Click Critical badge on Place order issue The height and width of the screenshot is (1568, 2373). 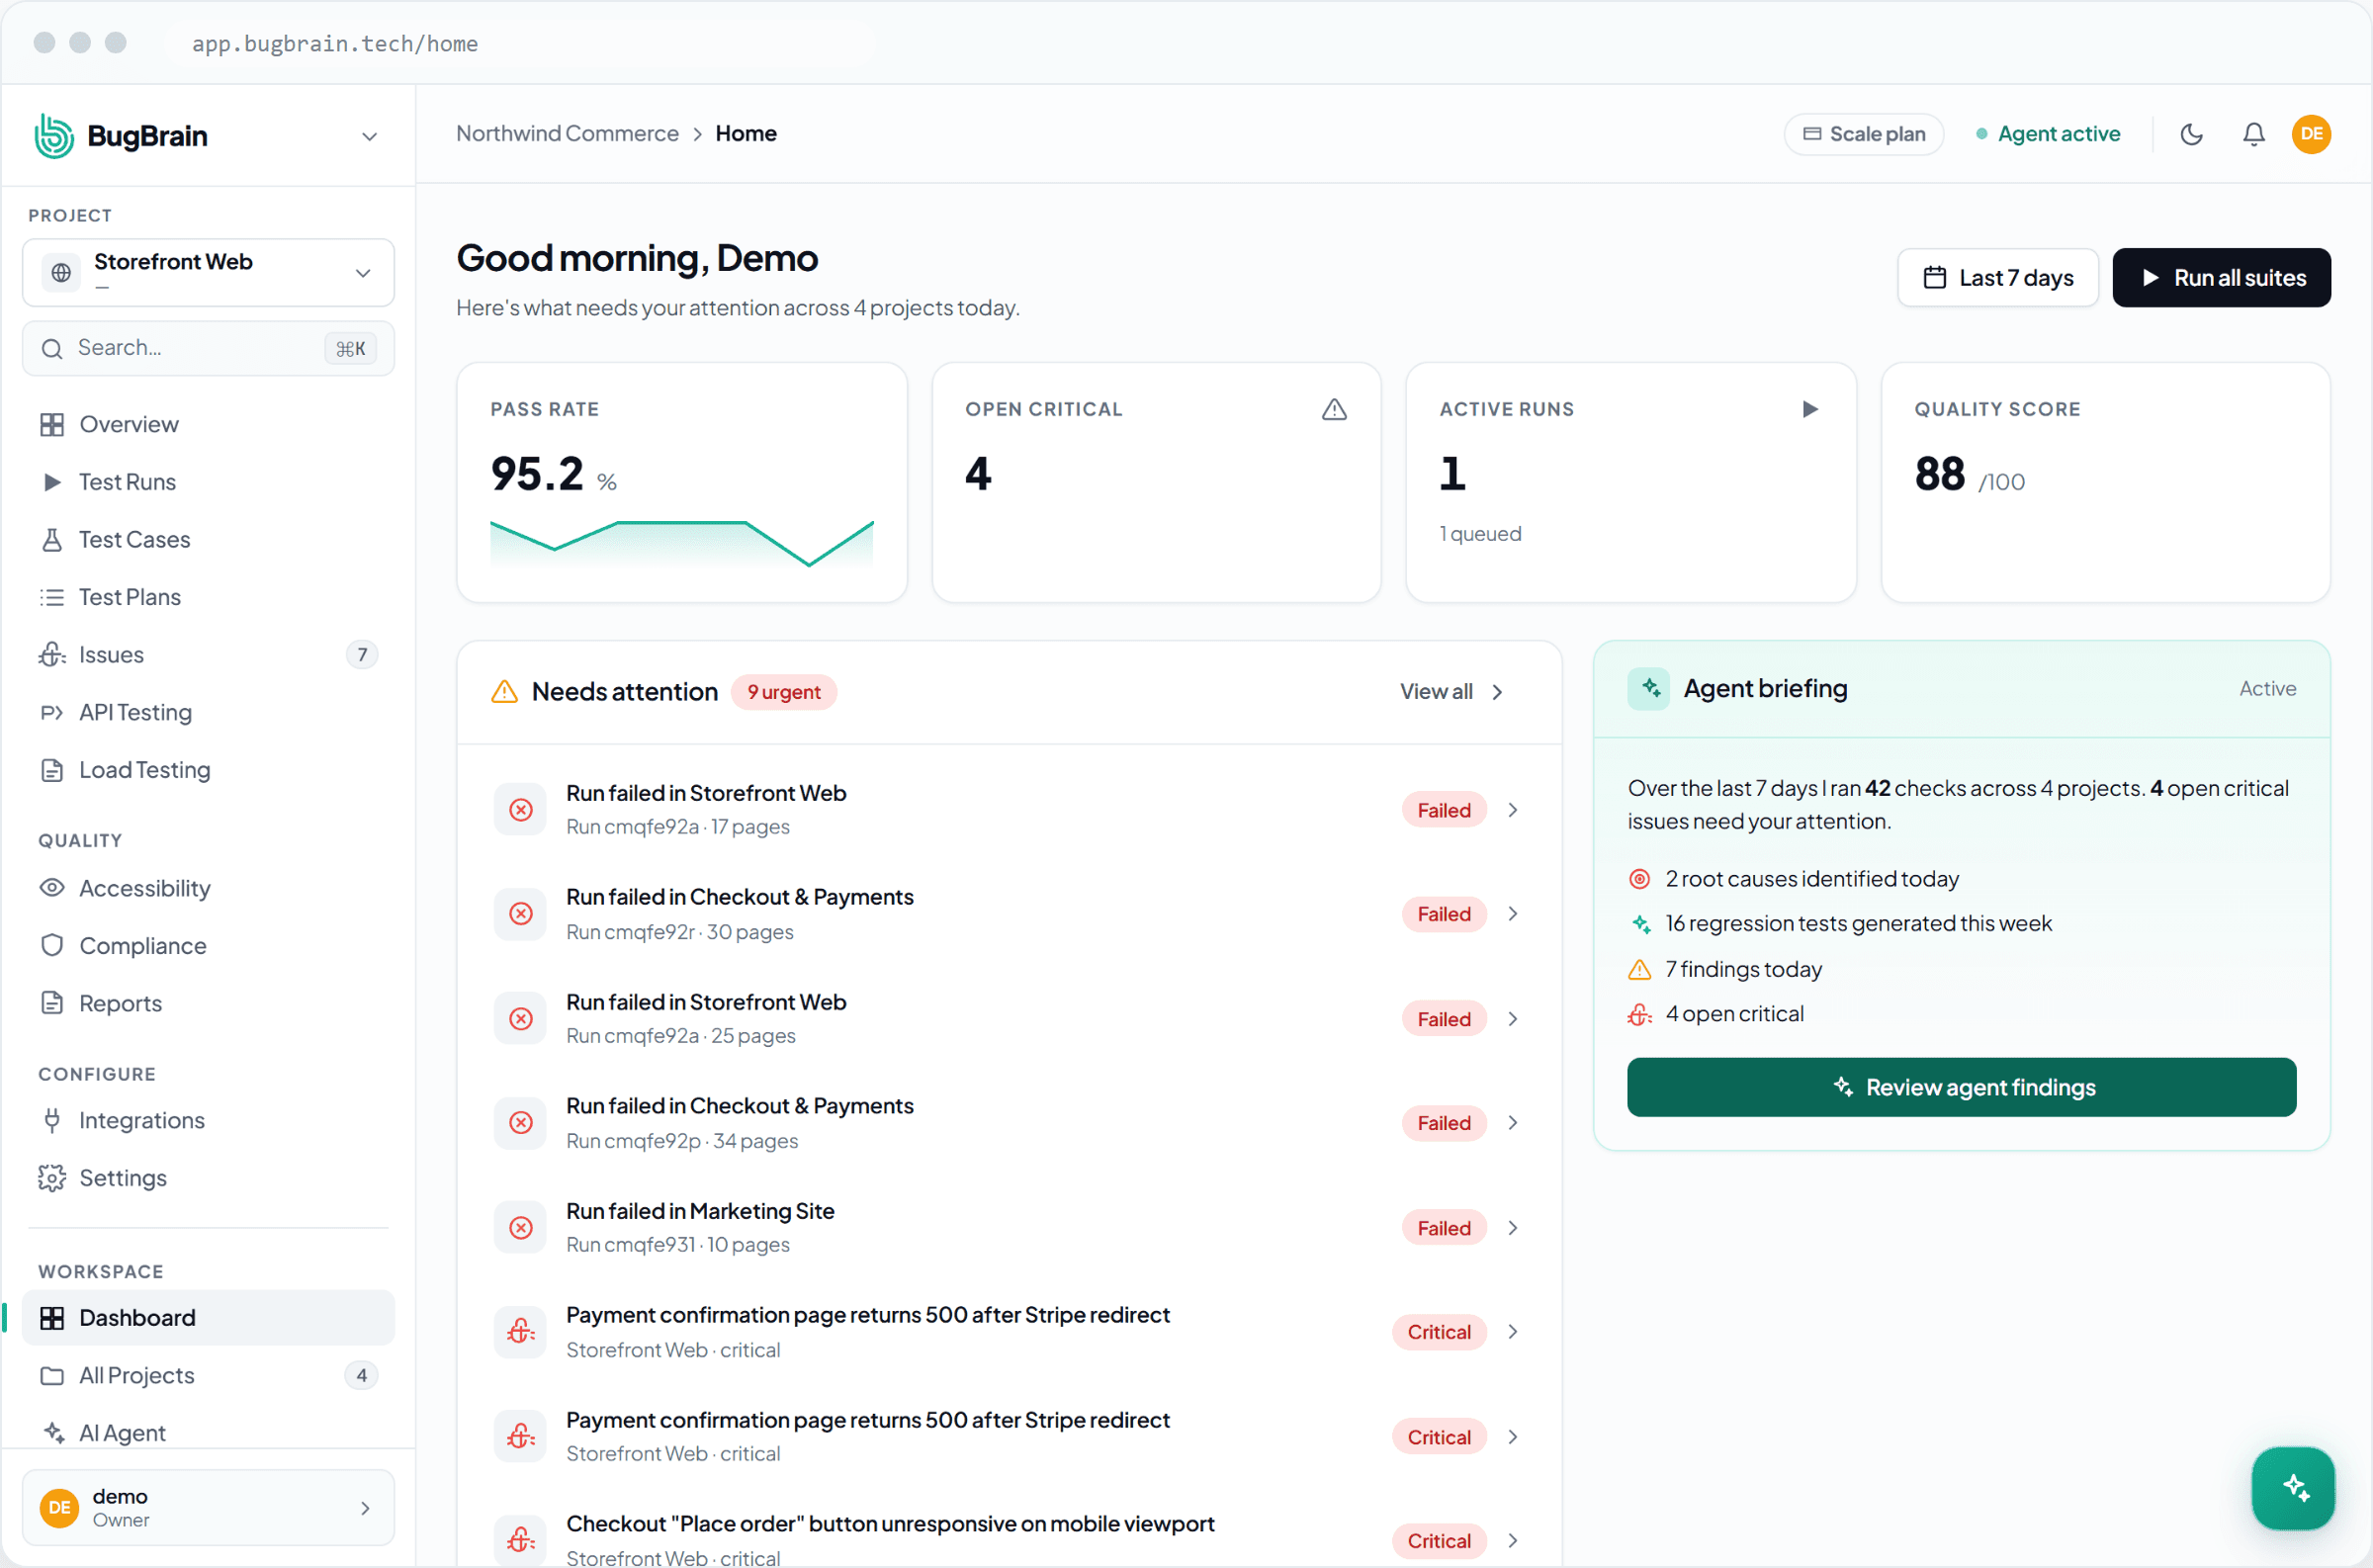click(1439, 1541)
